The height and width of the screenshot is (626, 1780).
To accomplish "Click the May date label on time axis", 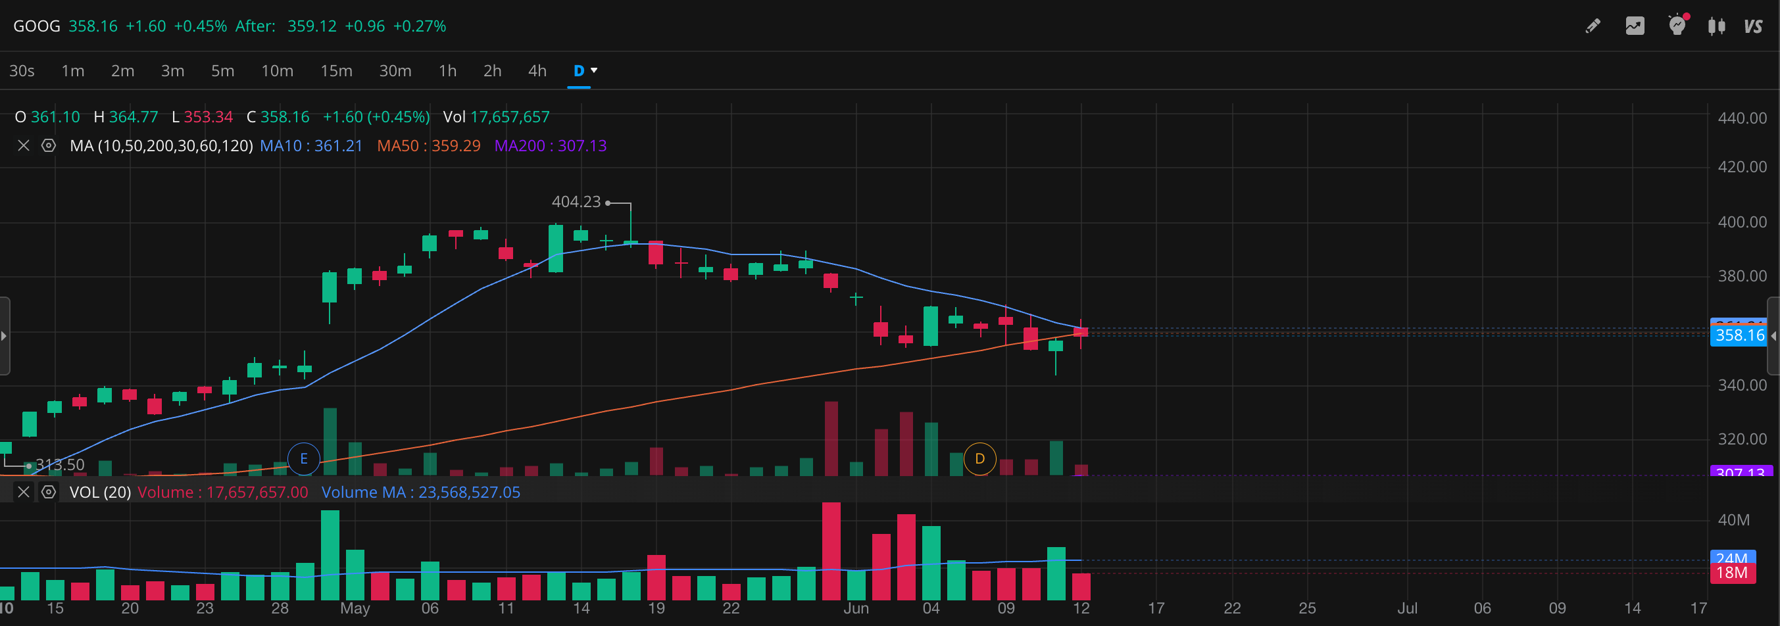I will [355, 609].
